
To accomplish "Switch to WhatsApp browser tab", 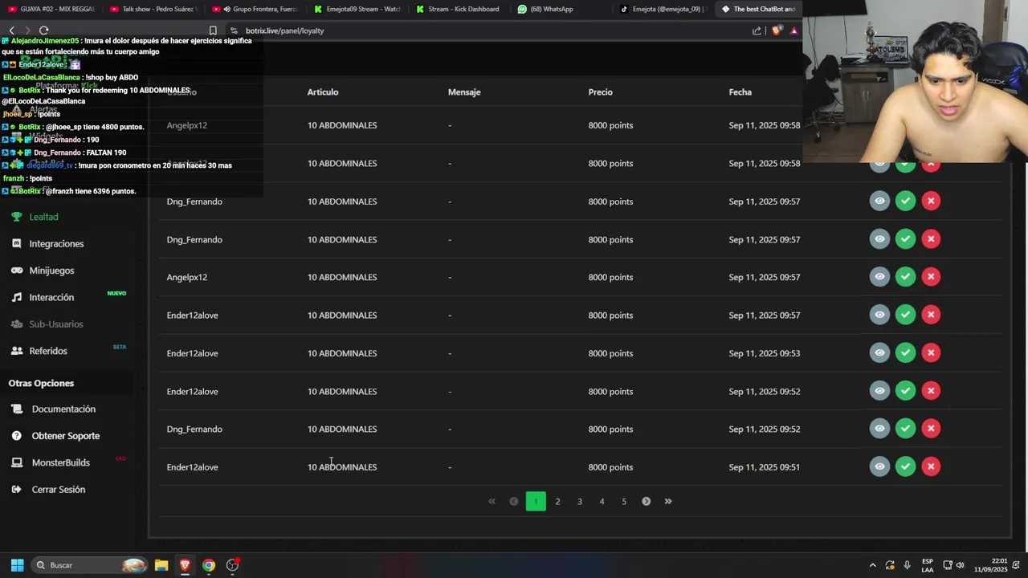I will (562, 9).
